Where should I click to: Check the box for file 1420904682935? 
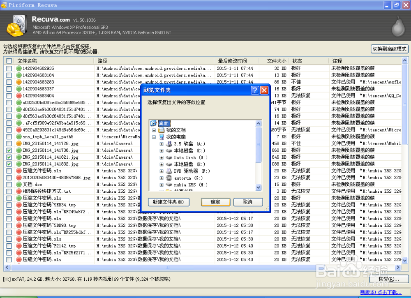point(9,68)
